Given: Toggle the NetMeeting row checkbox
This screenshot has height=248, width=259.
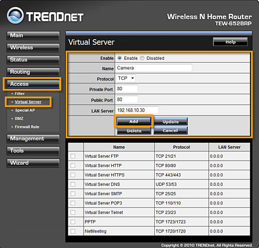Looking at the screenshot, I should click(73, 231).
